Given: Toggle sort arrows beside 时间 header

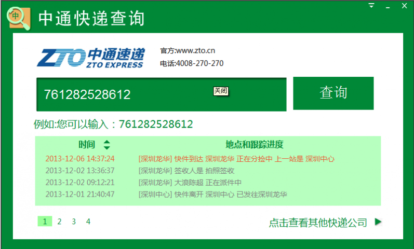Looking at the screenshot, I should pyautogui.click(x=106, y=145).
